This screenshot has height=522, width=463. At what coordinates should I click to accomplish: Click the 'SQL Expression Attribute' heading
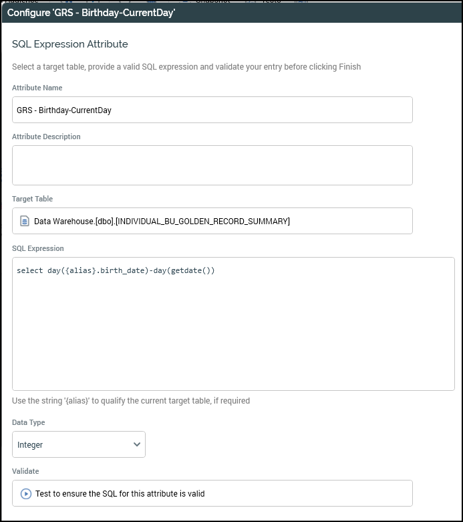click(70, 44)
